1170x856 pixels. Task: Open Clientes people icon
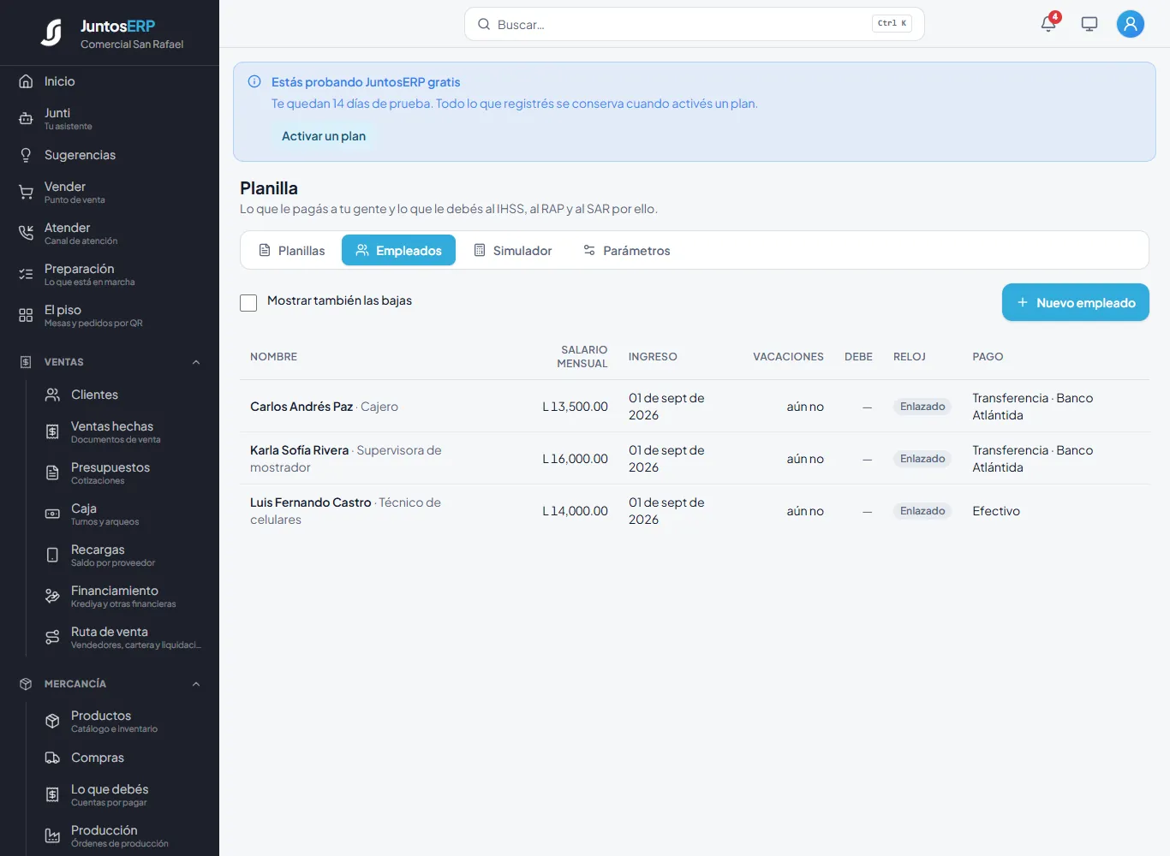[52, 395]
